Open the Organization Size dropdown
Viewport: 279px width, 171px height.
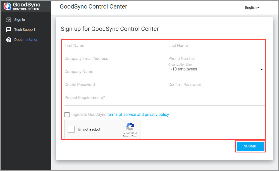261,69
